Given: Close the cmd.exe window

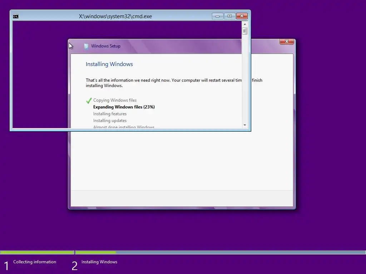Looking at the screenshot, I should click(242, 16).
